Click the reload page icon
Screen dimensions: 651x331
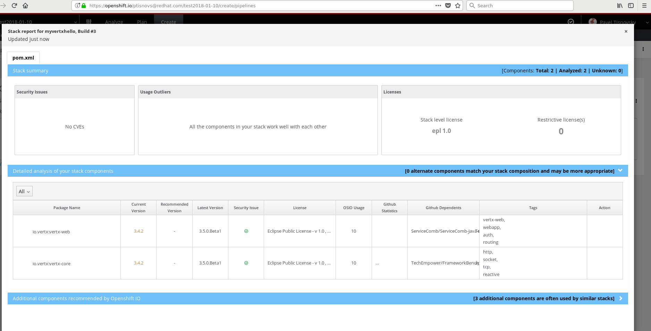pos(14,6)
